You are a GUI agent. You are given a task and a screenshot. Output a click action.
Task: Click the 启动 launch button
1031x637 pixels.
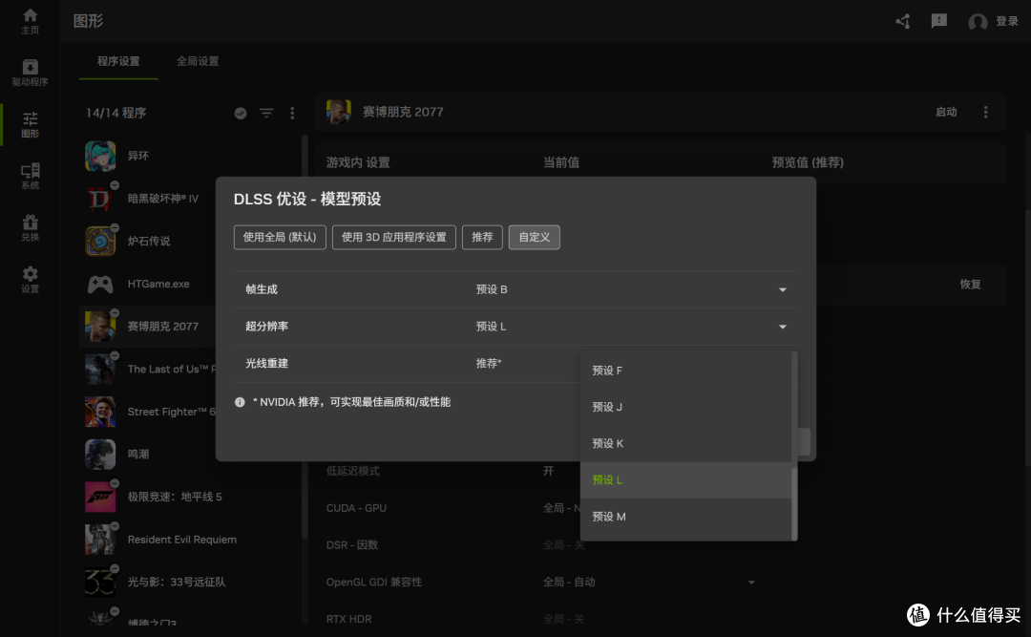(x=946, y=112)
